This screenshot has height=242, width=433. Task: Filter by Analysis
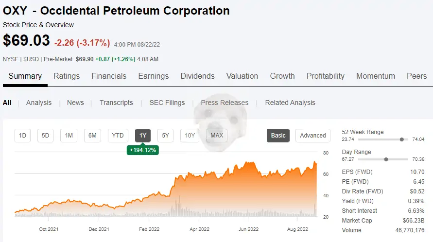[x=39, y=103]
